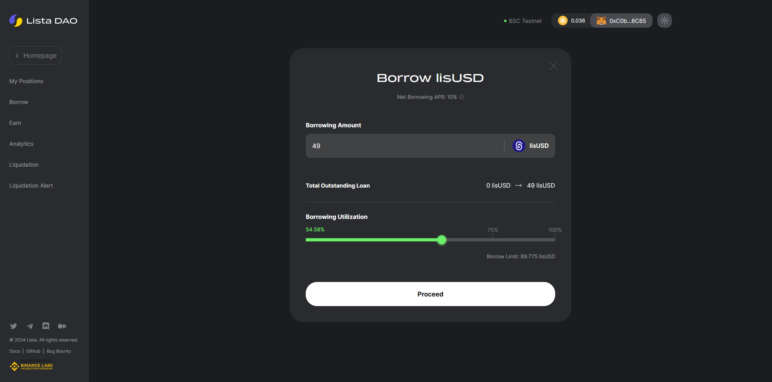Image resolution: width=772 pixels, height=382 pixels.
Task: Select the Earn menu item
Action: coord(15,123)
